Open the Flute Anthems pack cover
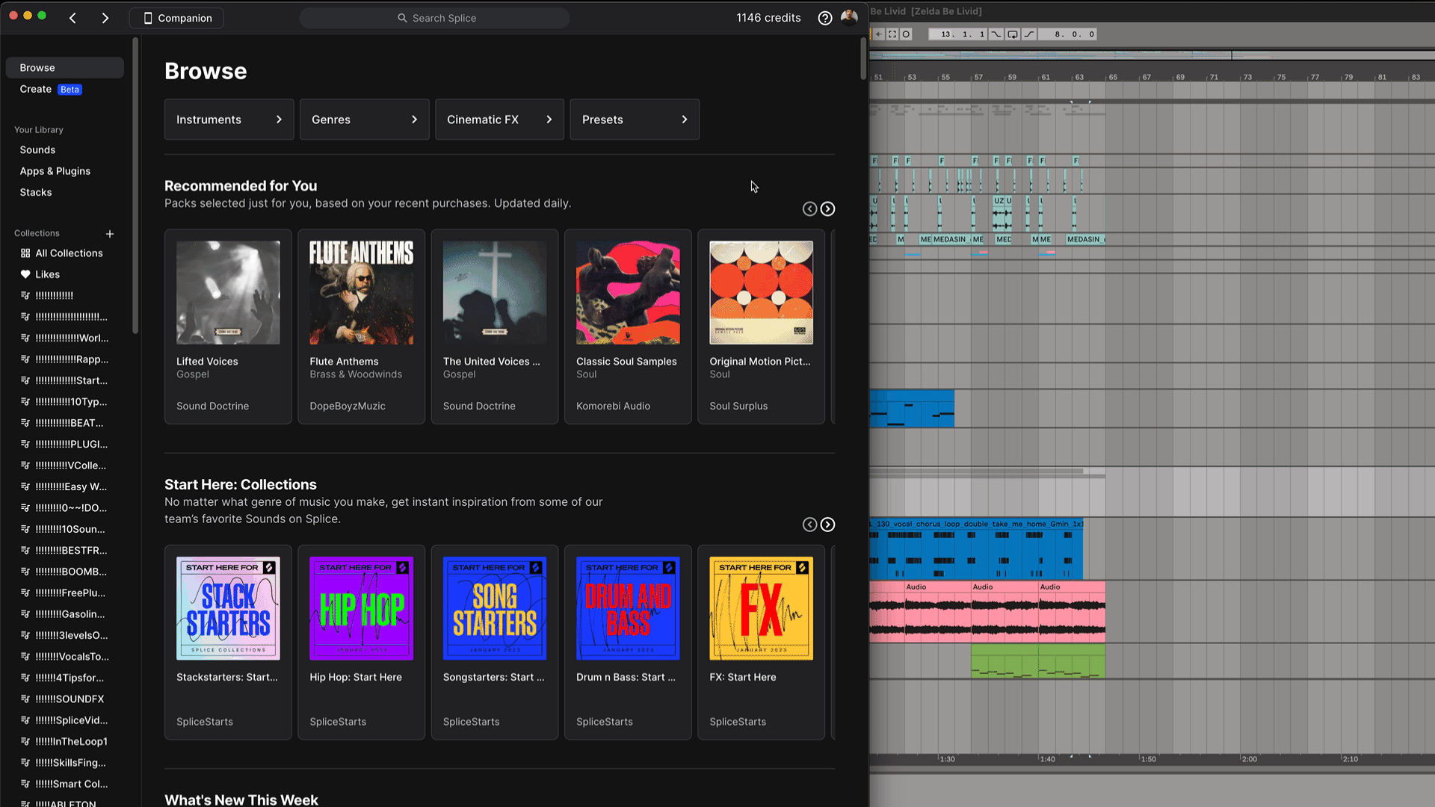Image resolution: width=1435 pixels, height=807 pixels. click(x=362, y=292)
